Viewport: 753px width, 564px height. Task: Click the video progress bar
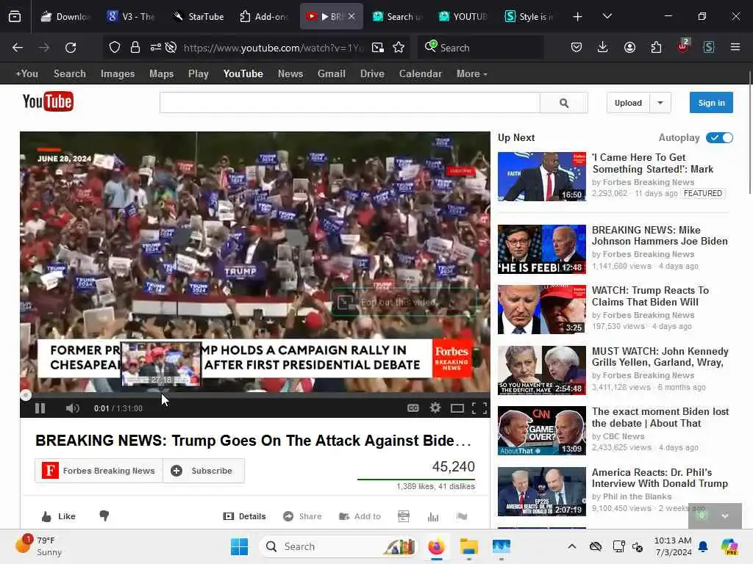(255, 395)
